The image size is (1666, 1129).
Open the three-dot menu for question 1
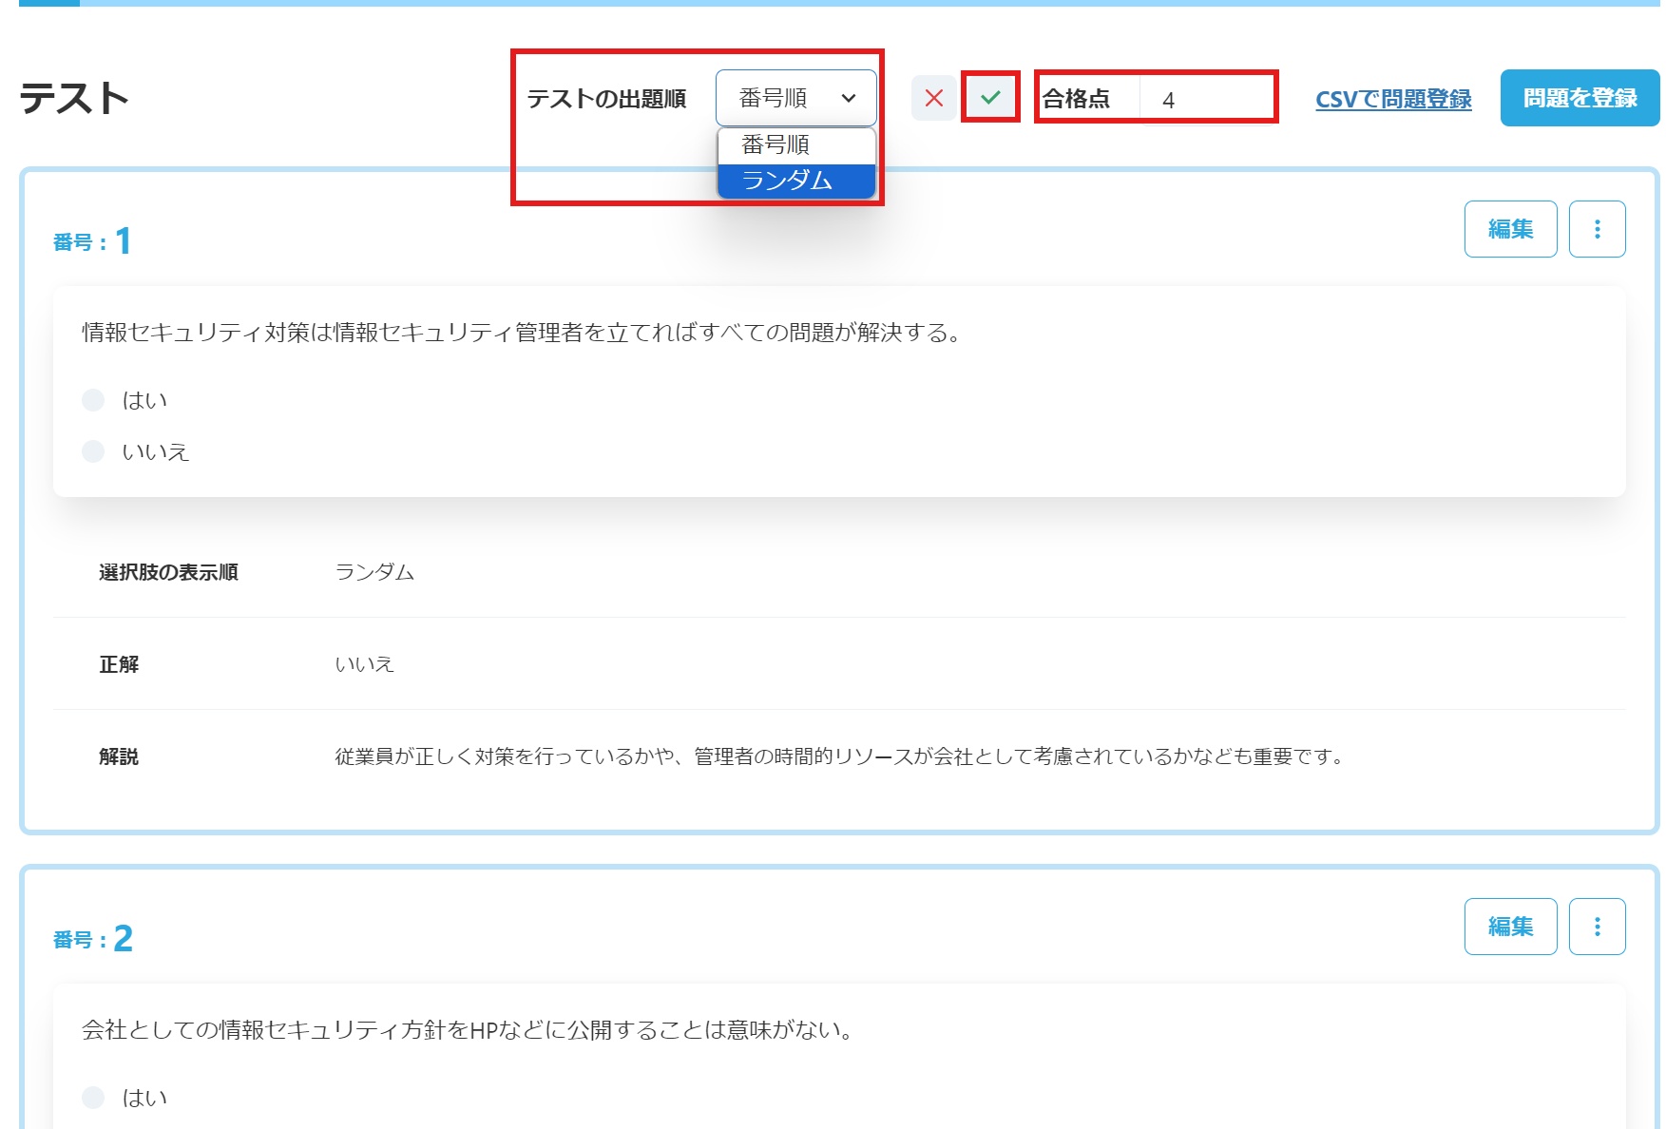pos(1597,229)
